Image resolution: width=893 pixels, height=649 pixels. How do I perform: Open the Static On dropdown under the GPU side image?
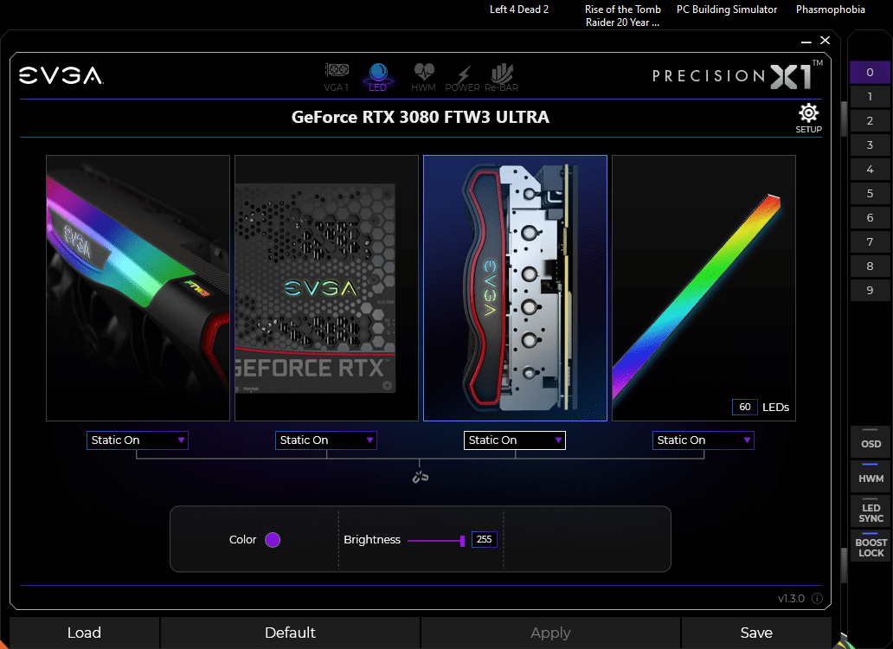point(138,440)
